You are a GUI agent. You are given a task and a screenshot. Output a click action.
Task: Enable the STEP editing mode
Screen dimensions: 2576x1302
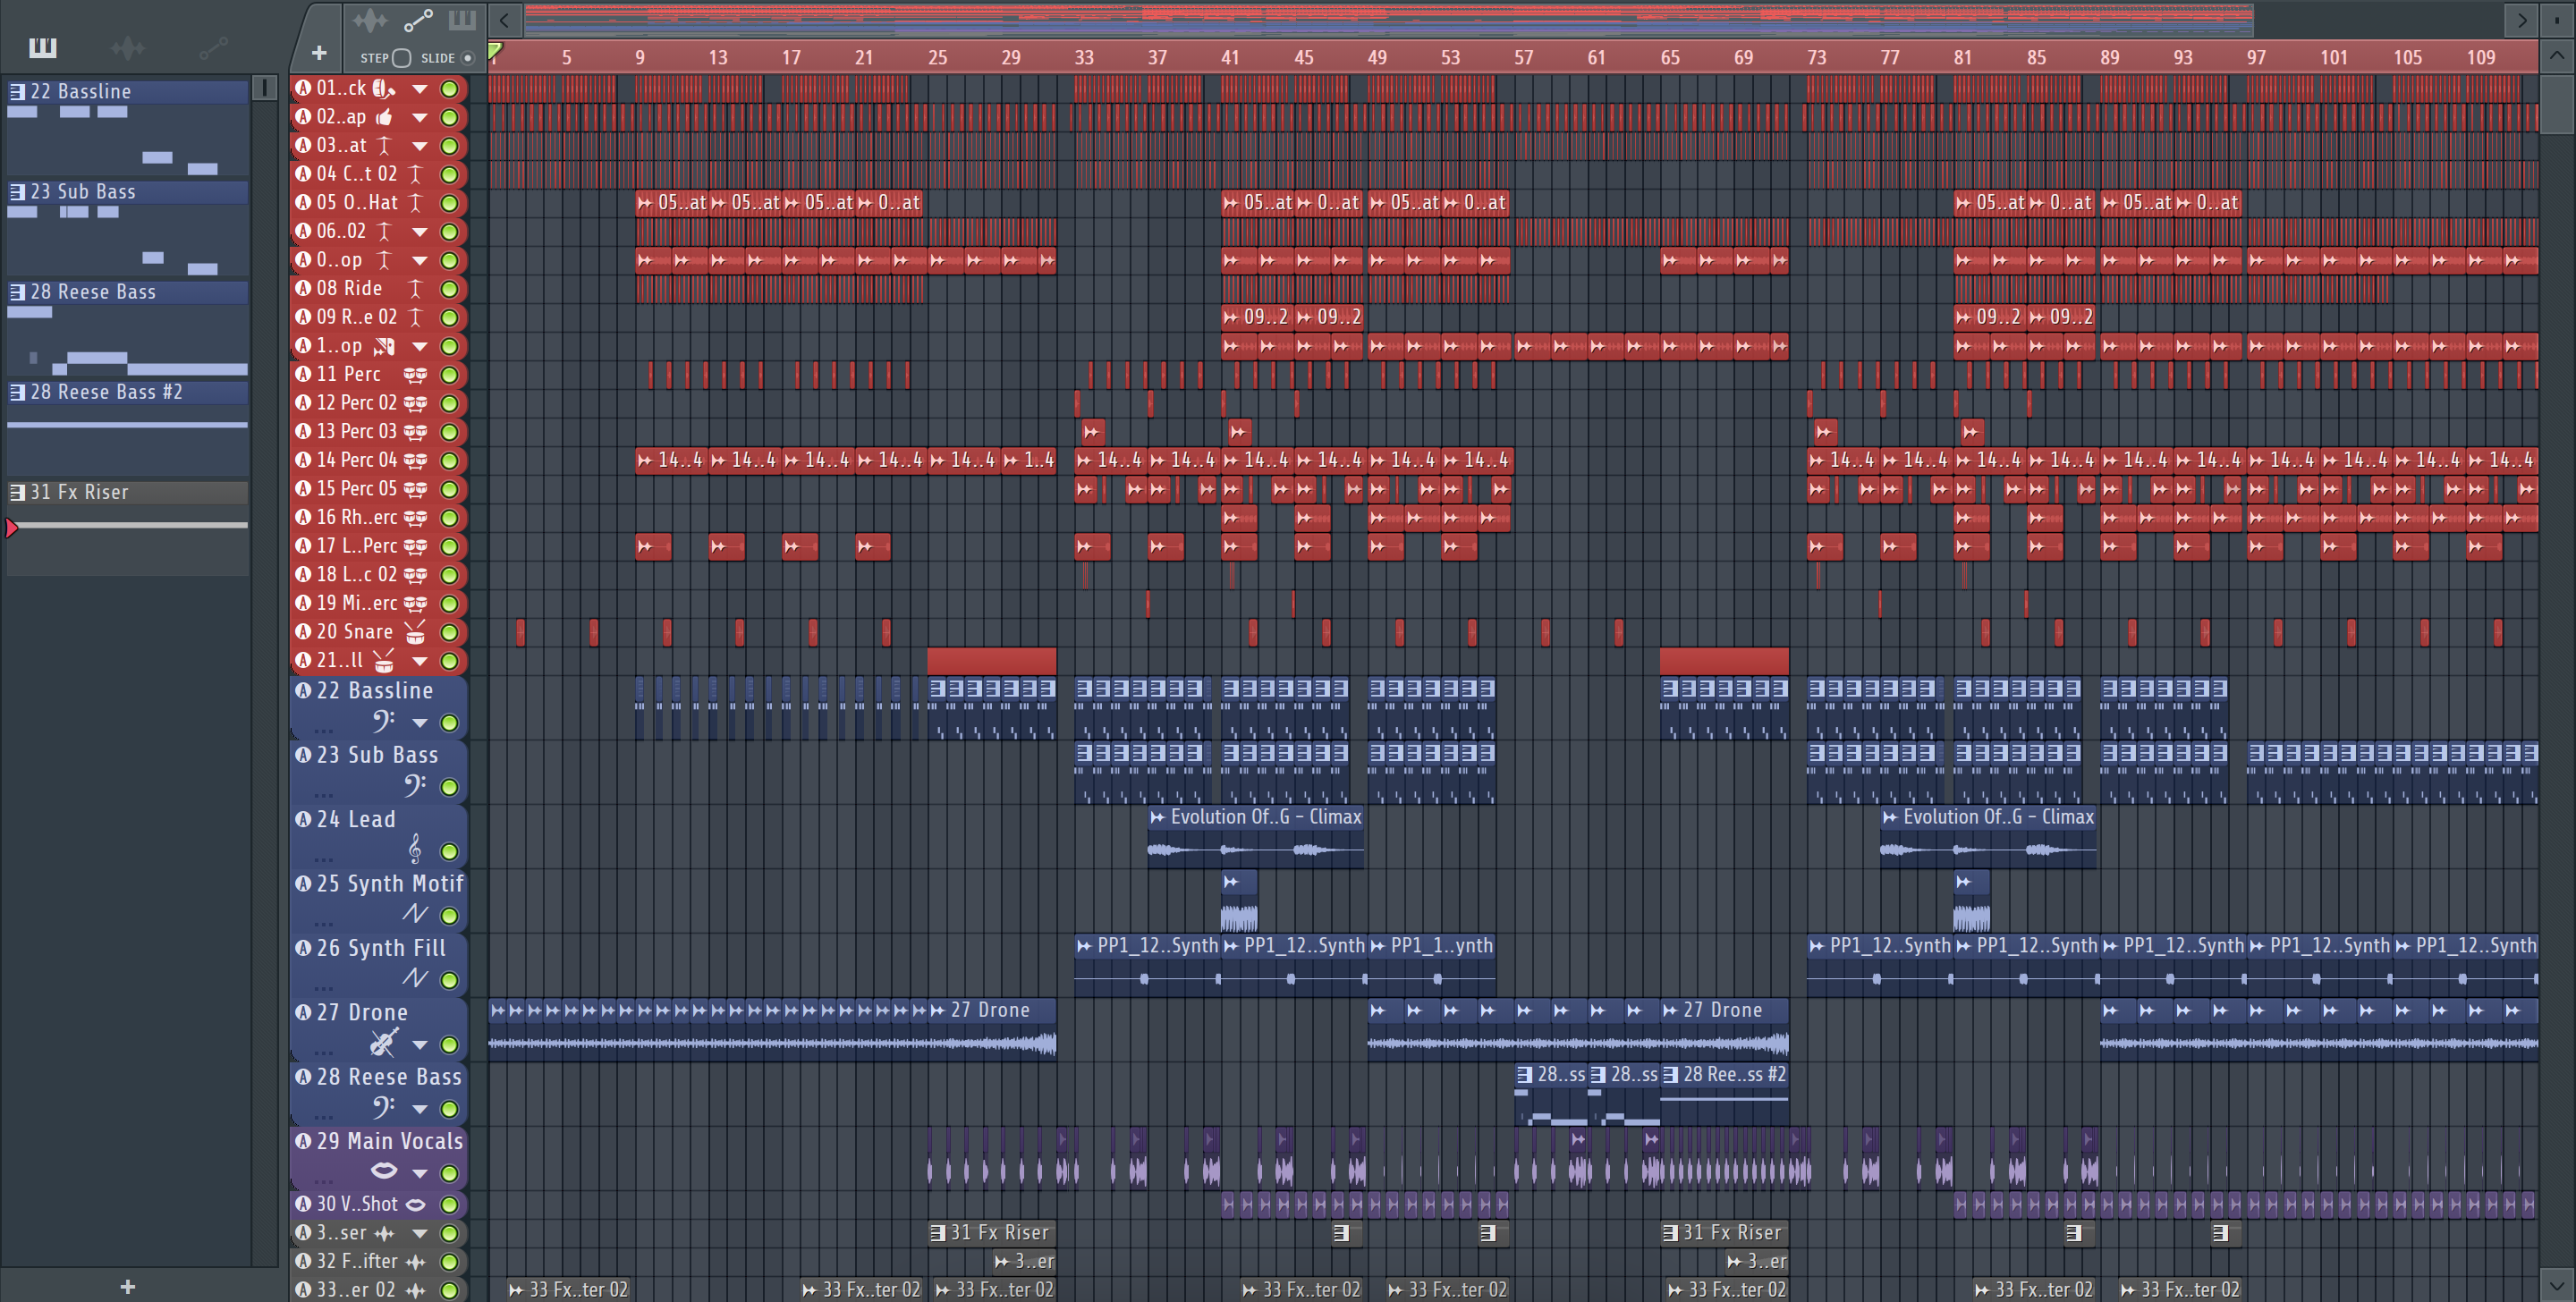tap(401, 58)
